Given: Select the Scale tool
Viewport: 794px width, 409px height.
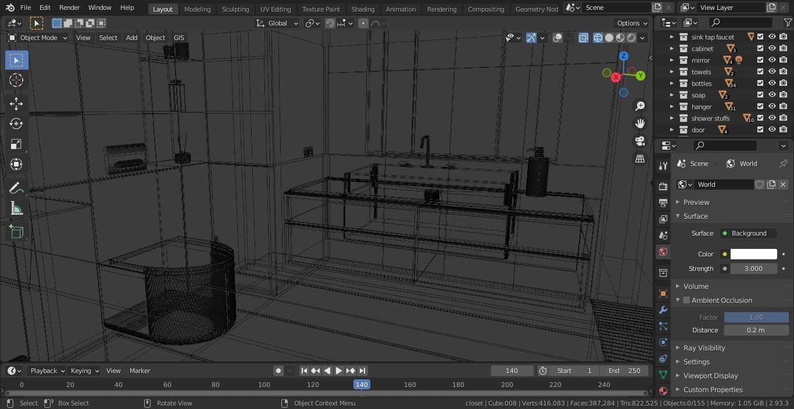Looking at the screenshot, I should (16, 144).
